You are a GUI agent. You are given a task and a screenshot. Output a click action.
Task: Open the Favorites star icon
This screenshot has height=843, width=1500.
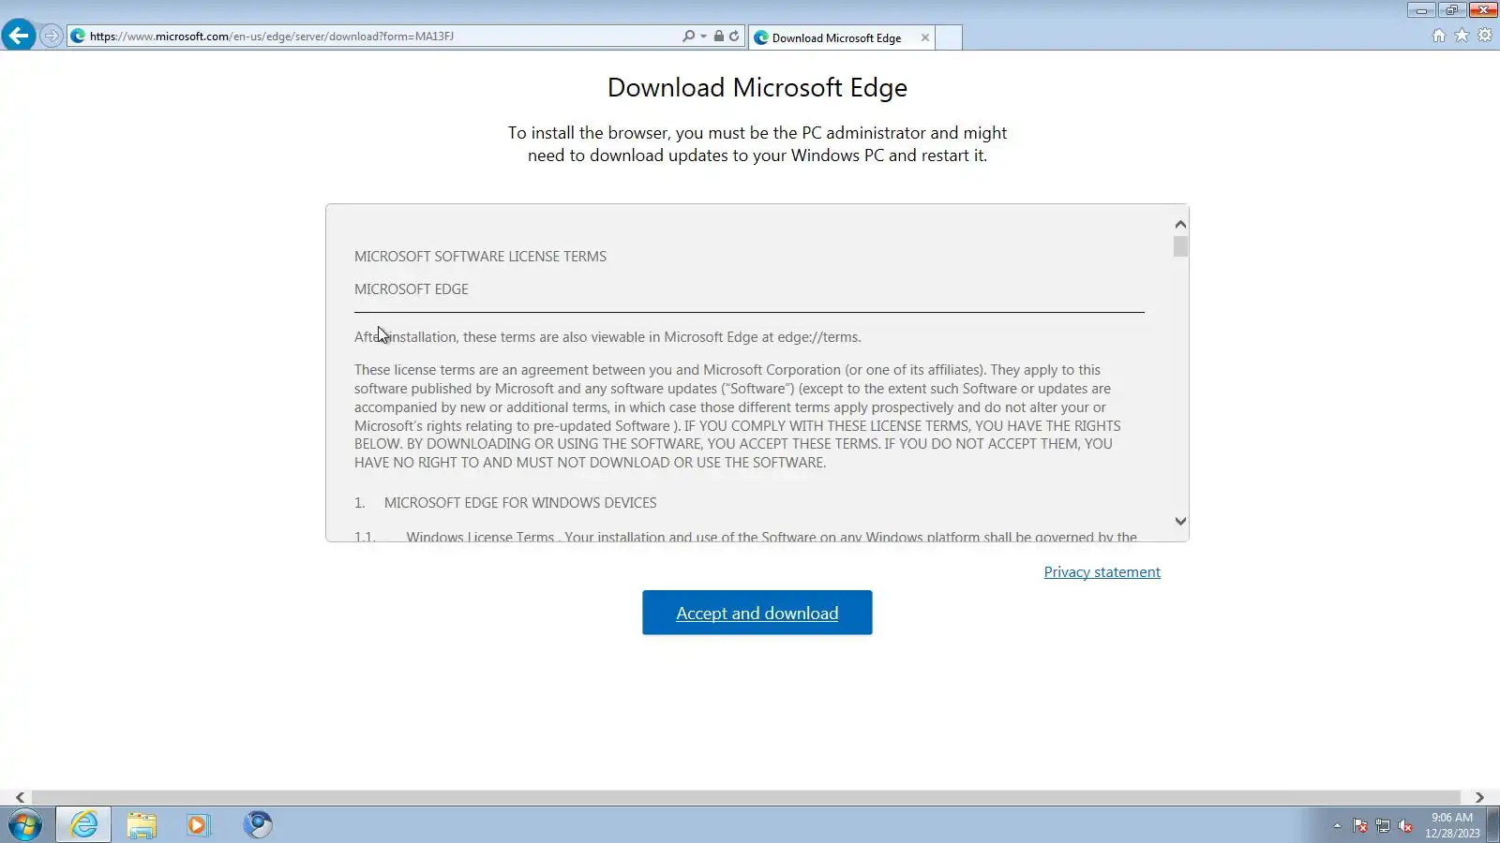coord(1462,36)
